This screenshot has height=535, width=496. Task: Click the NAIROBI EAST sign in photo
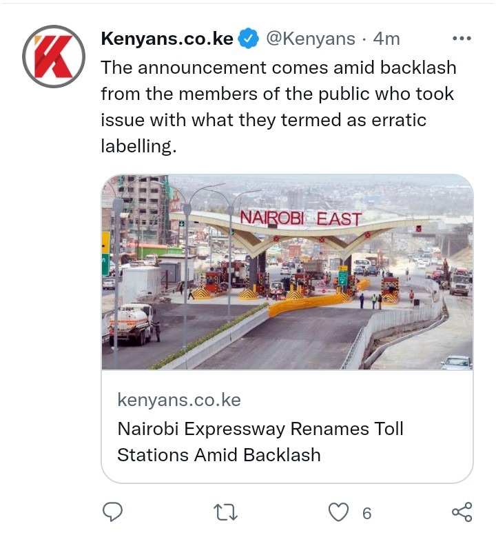tap(300, 219)
